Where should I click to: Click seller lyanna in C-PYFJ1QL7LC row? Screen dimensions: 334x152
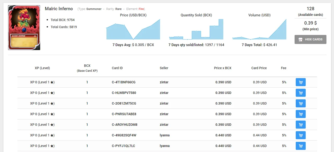[165, 146]
